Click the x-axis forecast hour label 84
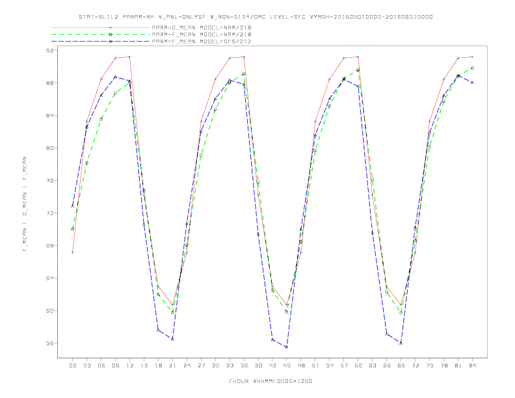 tap(473, 365)
